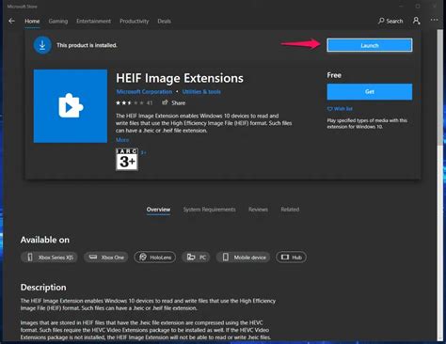Open Microsoft Corporation publisher link

[144, 92]
